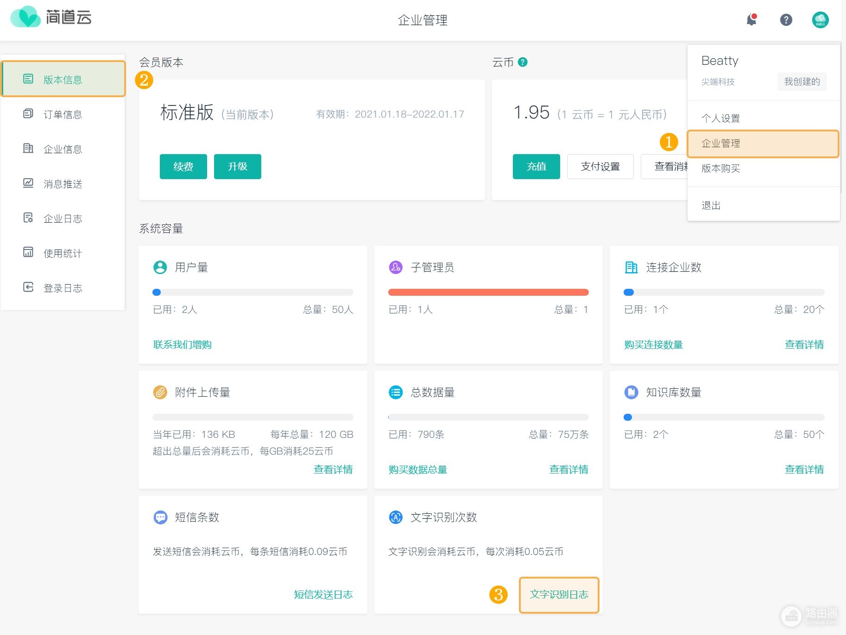This screenshot has height=635, width=846.
Task: Go to 消息推送 section
Action: click(x=63, y=184)
